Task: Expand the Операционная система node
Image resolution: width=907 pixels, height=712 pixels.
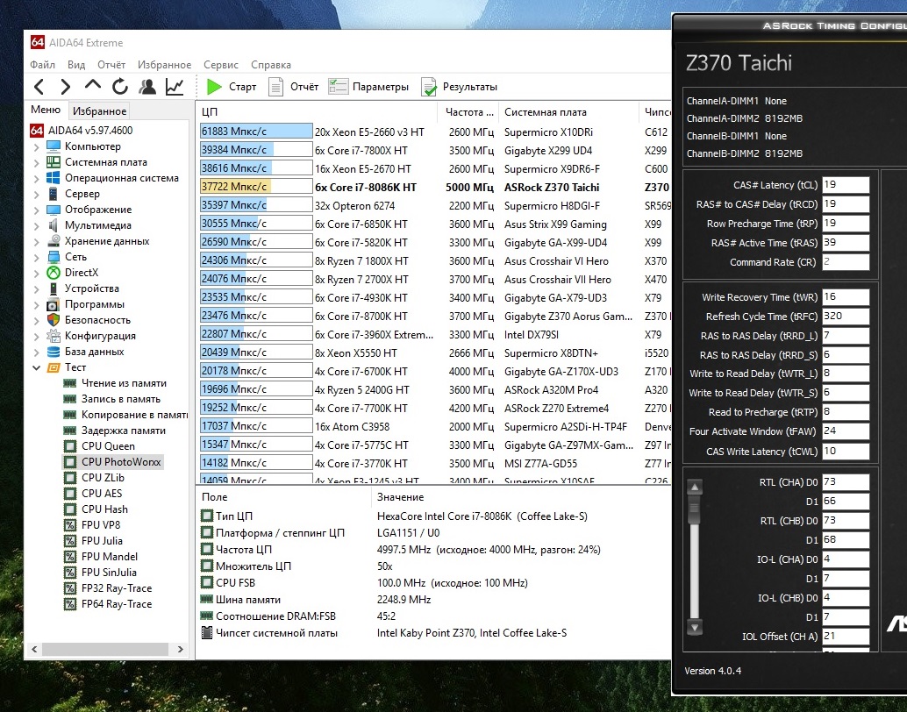Action: tap(37, 178)
